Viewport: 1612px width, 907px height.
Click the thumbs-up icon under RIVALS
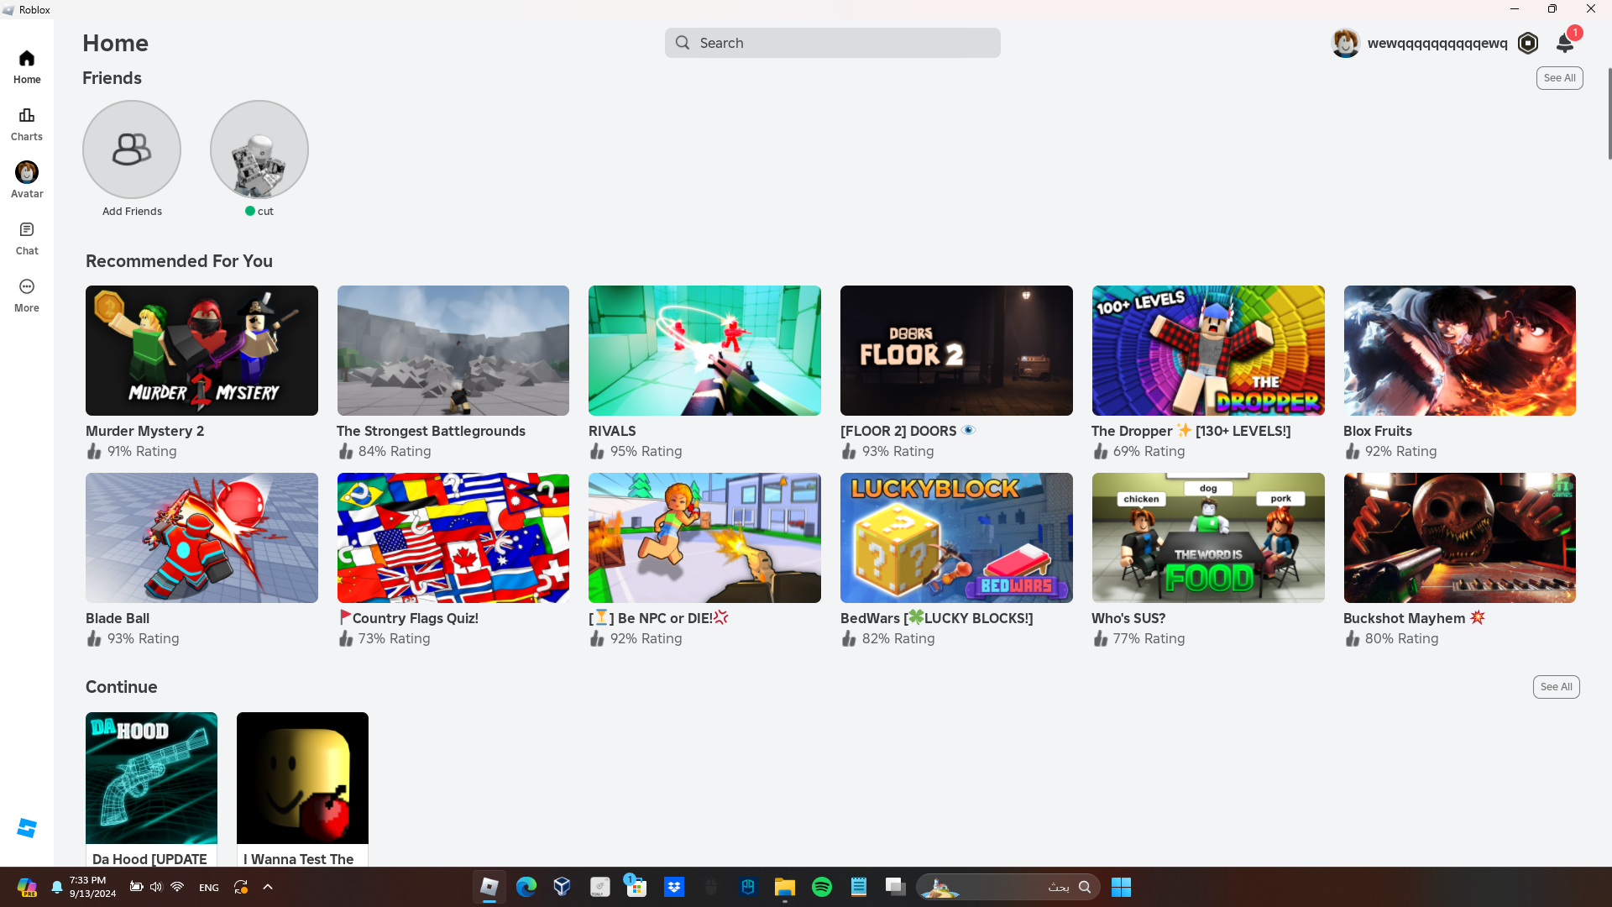tap(597, 451)
